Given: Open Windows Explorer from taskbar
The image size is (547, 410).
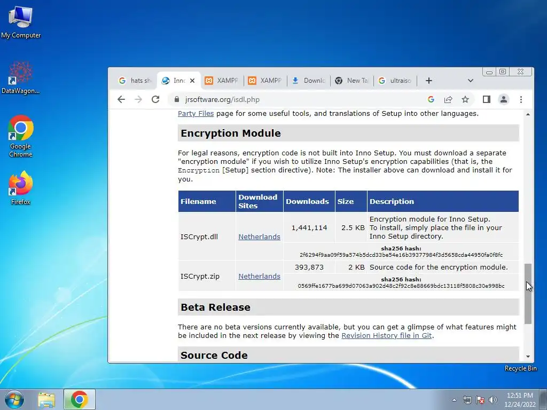Looking at the screenshot, I should pos(46,399).
